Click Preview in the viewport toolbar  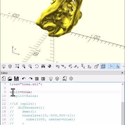pyautogui.click(x=4, y=66)
